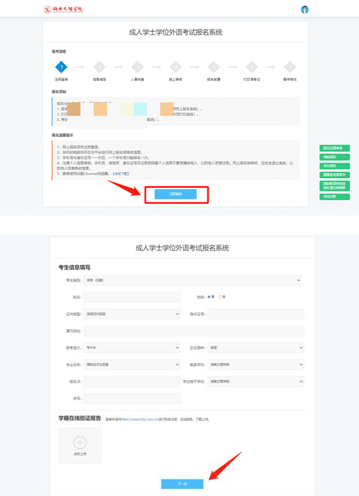
Task: Open the 考生类别 dropdown
Action: pyautogui.click(x=193, y=280)
